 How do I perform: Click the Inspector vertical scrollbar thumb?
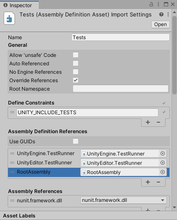point(174,55)
